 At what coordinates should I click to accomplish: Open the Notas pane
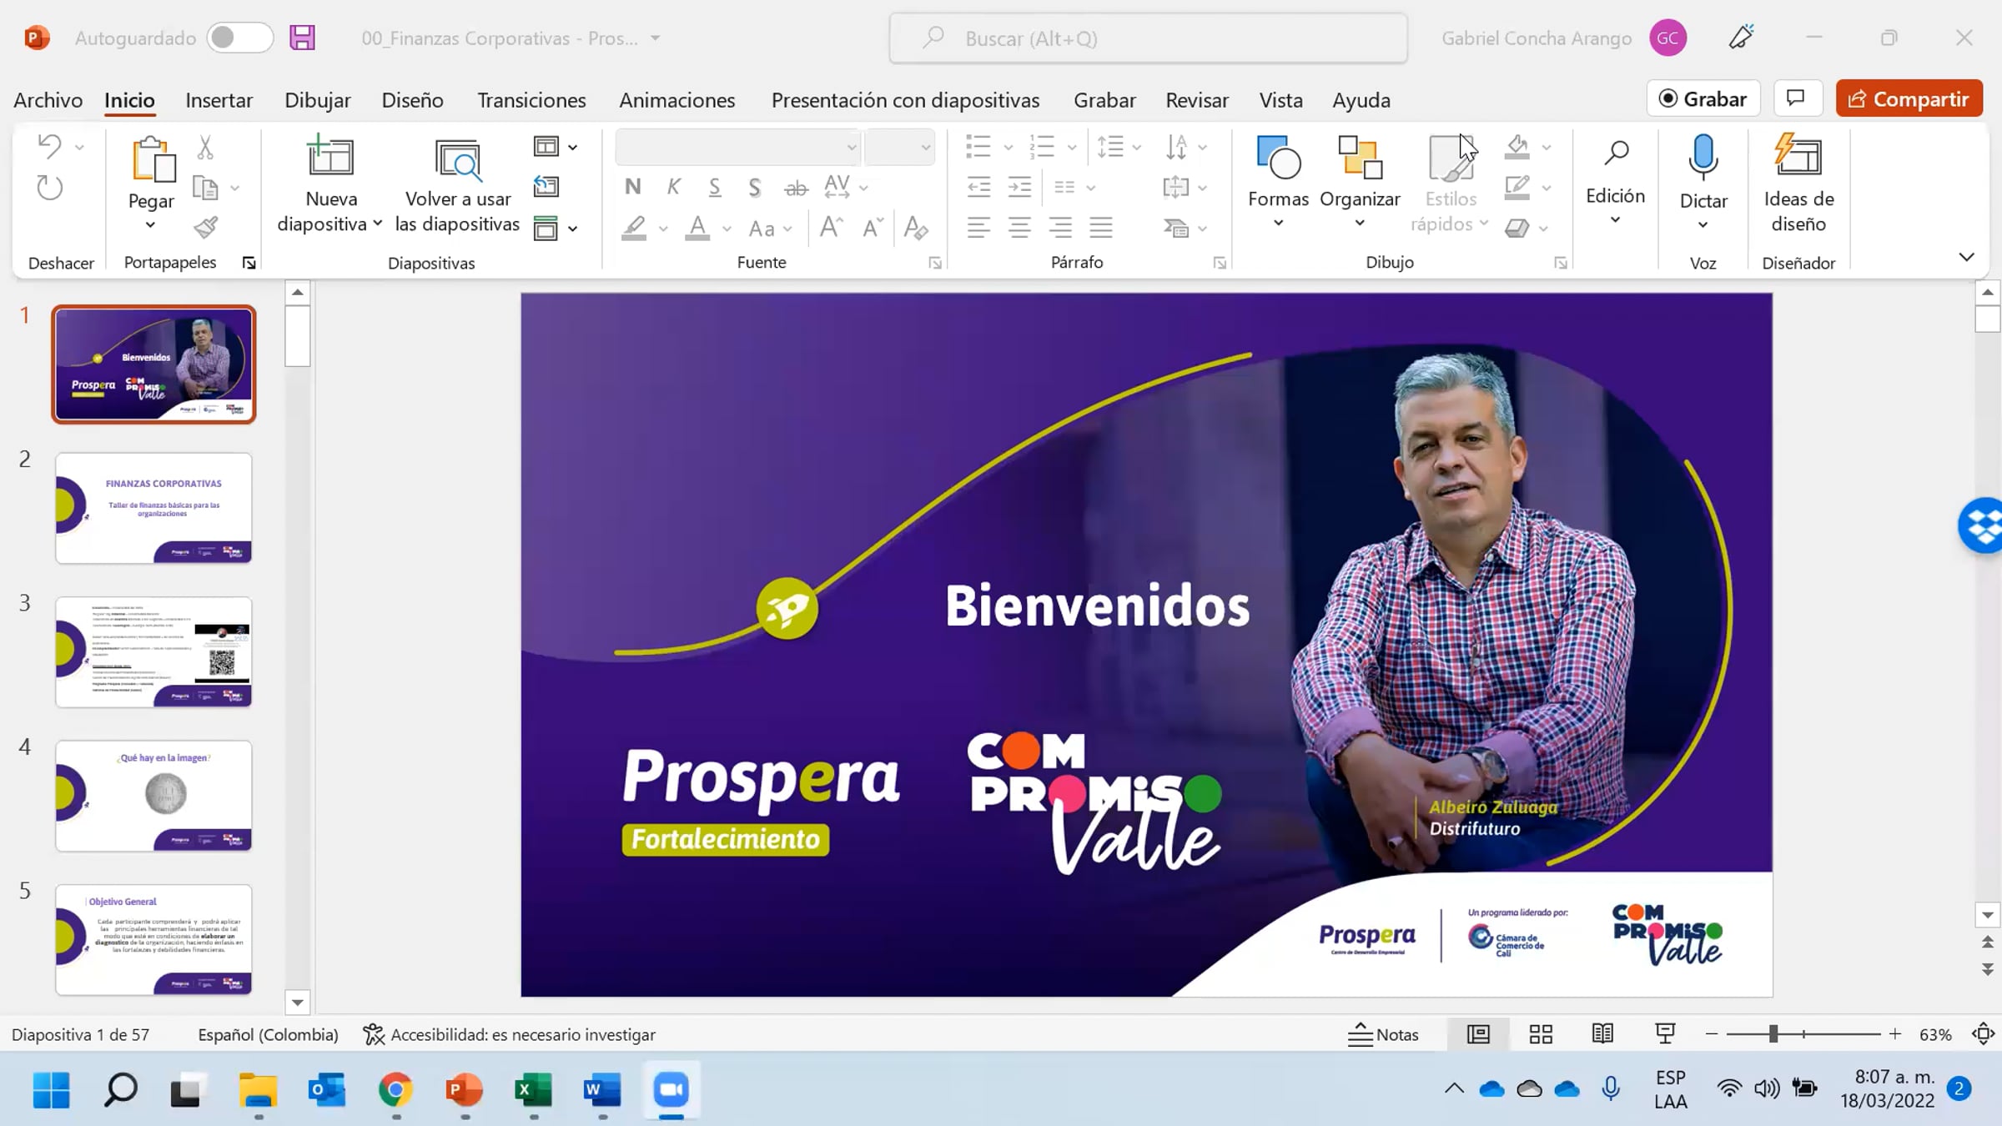tap(1383, 1034)
